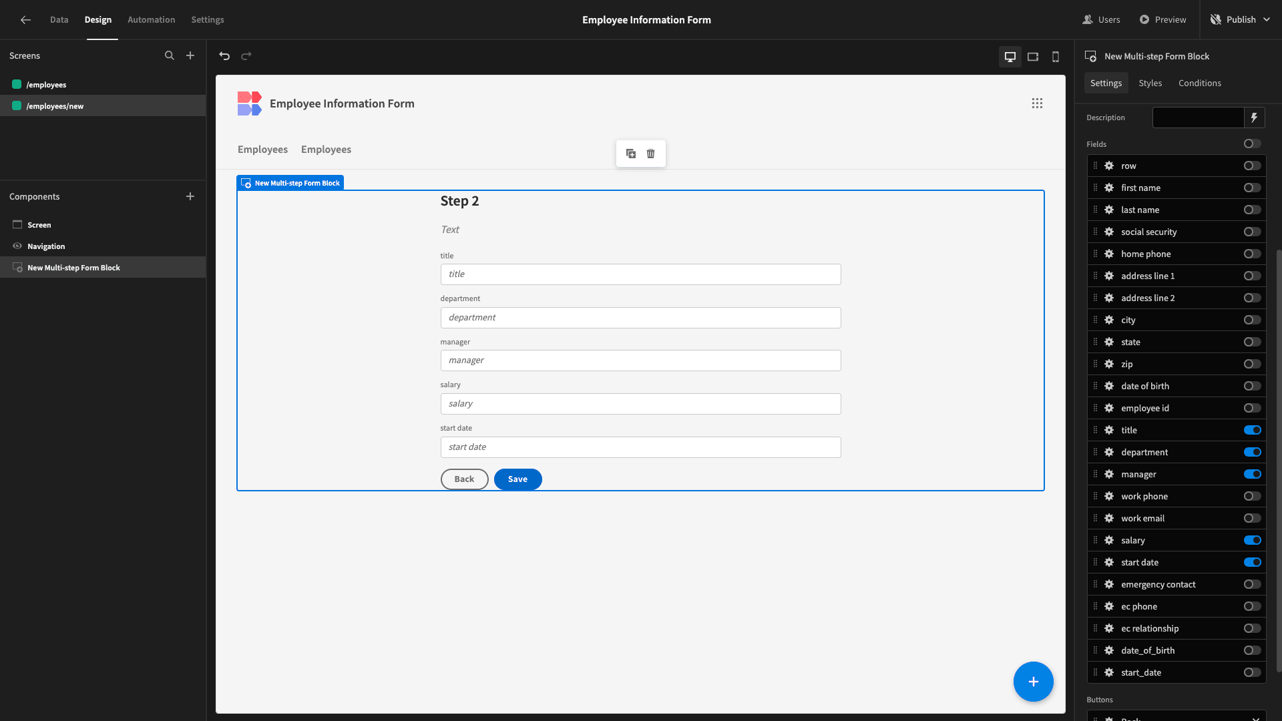Click the redo arrow icon
1282x721 pixels.
(246, 56)
